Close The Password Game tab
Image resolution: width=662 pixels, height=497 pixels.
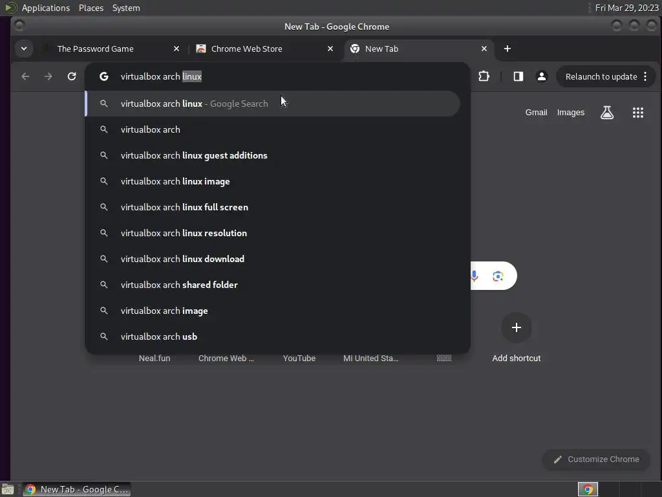pos(176,49)
